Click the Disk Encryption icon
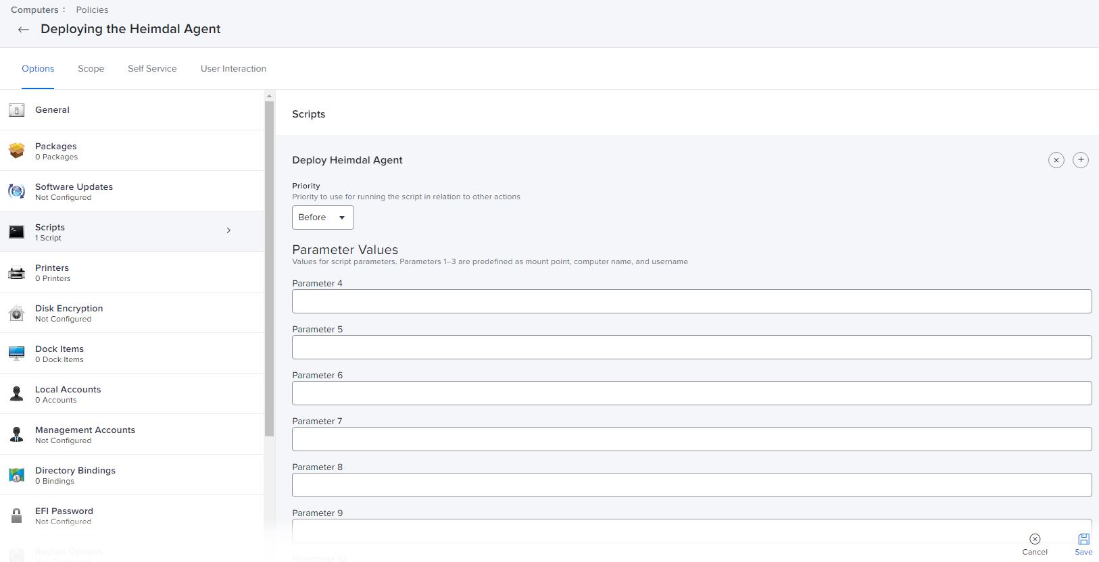 coord(17,313)
